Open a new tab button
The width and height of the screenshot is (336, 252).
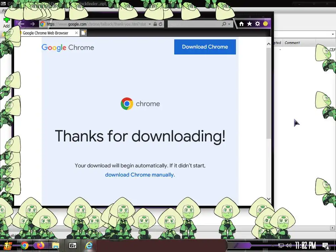[x=84, y=33]
